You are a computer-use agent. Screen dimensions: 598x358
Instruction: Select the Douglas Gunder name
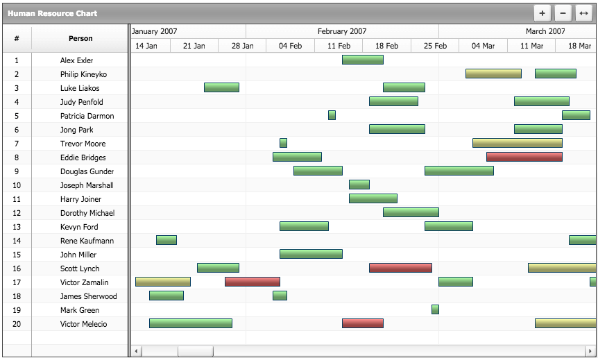click(x=87, y=171)
